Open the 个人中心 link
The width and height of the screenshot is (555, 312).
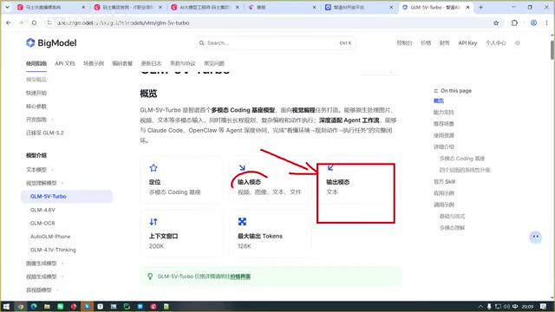coord(495,42)
